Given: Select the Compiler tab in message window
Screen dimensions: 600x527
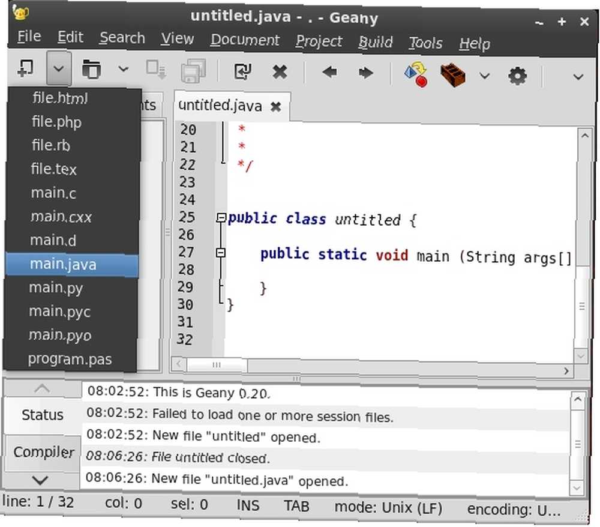Looking at the screenshot, I should pyautogui.click(x=44, y=452).
